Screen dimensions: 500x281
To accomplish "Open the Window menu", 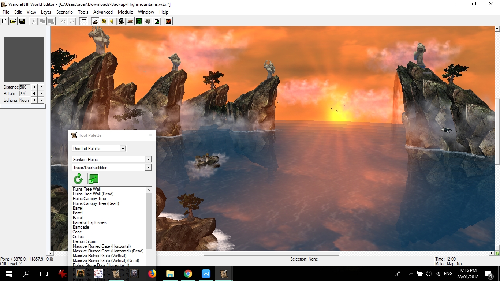I will coord(146,12).
